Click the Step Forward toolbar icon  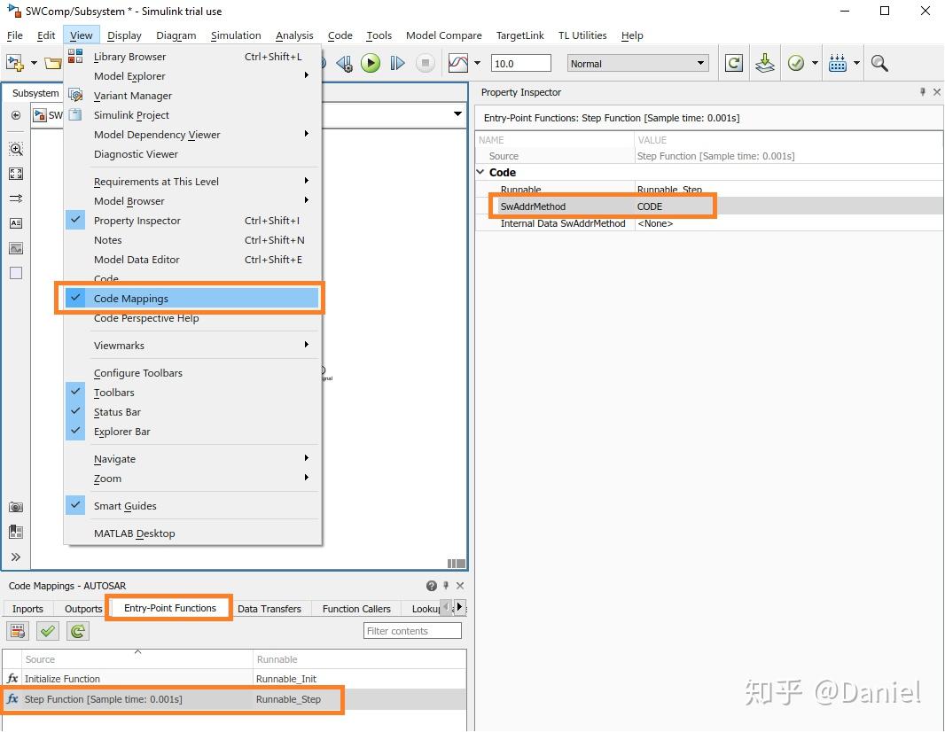(397, 63)
